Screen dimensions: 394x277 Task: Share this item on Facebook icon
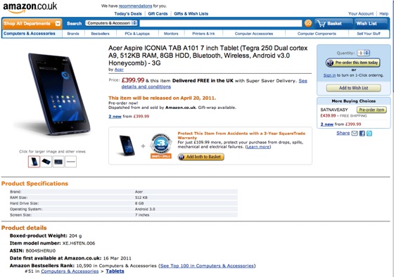click(362, 134)
